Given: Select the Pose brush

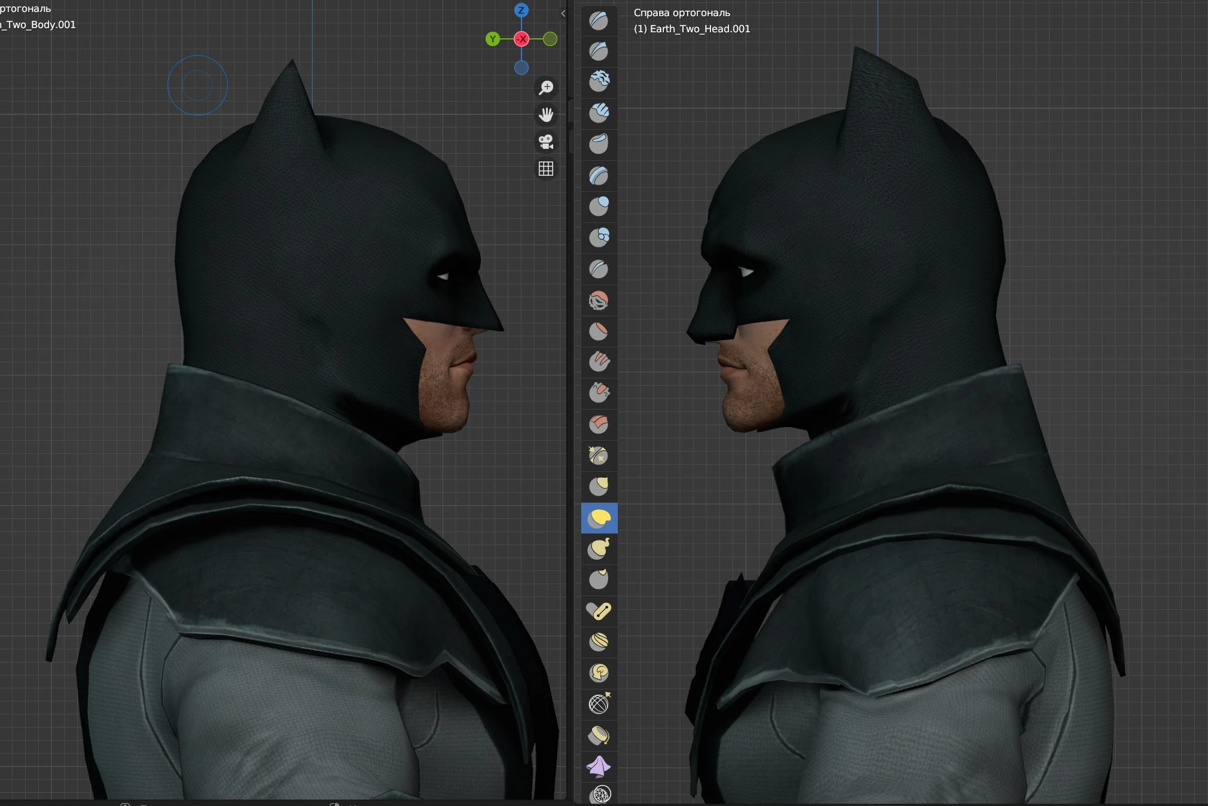Looking at the screenshot, I should click(x=600, y=610).
